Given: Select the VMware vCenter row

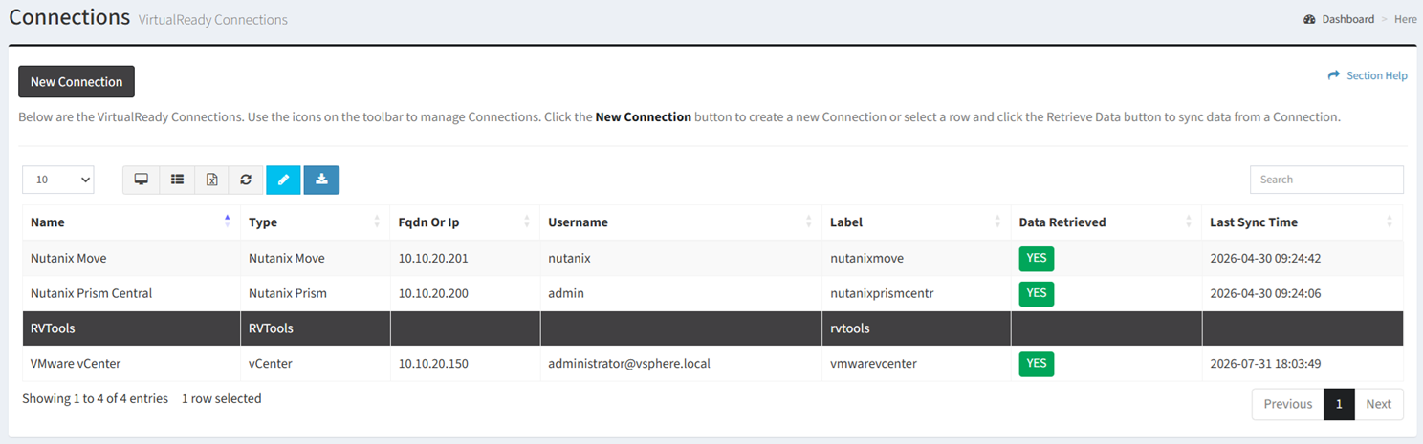Looking at the screenshot, I should point(712,363).
